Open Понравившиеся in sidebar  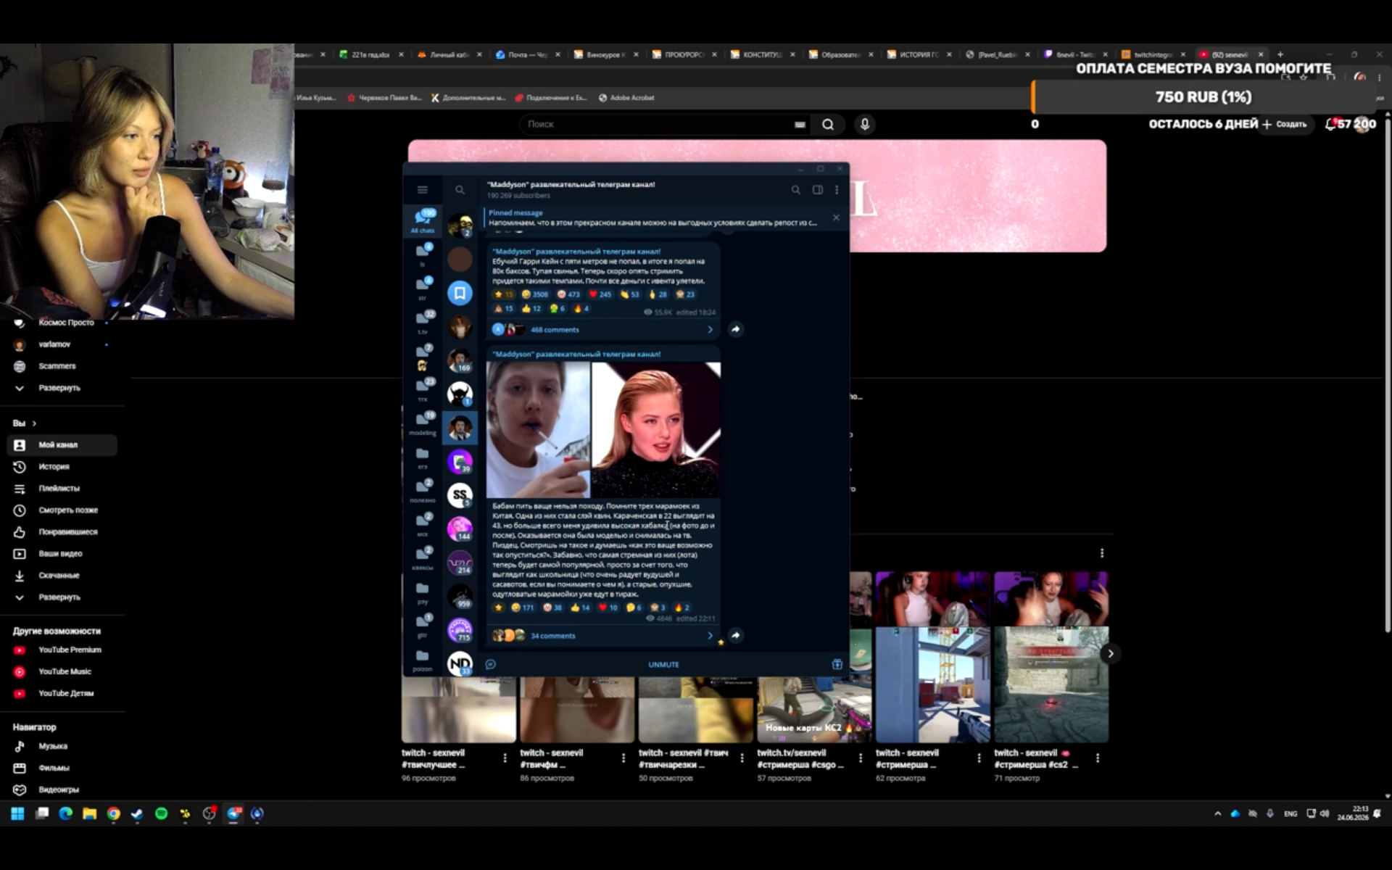point(62,532)
